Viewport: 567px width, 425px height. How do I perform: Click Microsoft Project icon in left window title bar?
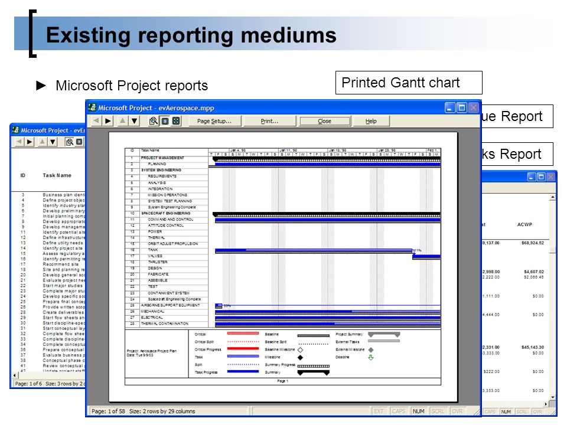(x=15, y=130)
